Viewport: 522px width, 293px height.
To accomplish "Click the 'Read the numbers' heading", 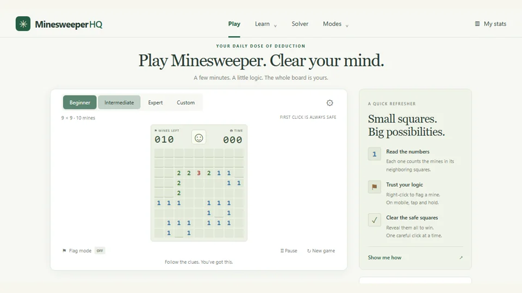I will [x=408, y=151].
